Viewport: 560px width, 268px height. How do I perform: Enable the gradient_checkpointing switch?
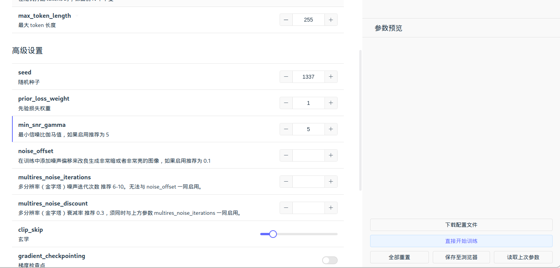point(330,260)
